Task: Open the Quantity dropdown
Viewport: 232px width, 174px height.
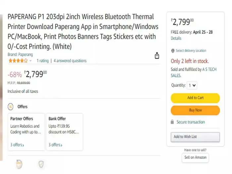Action: click(192, 85)
